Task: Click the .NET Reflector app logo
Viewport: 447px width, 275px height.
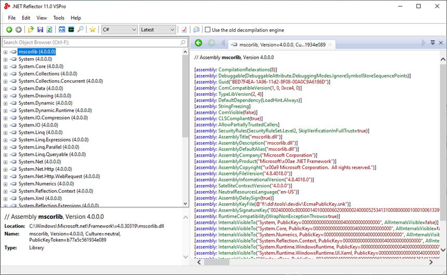Action: [x=7, y=6]
